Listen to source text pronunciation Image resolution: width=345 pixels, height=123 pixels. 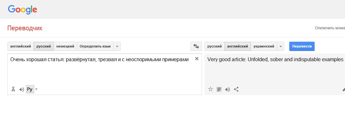(x=21, y=90)
